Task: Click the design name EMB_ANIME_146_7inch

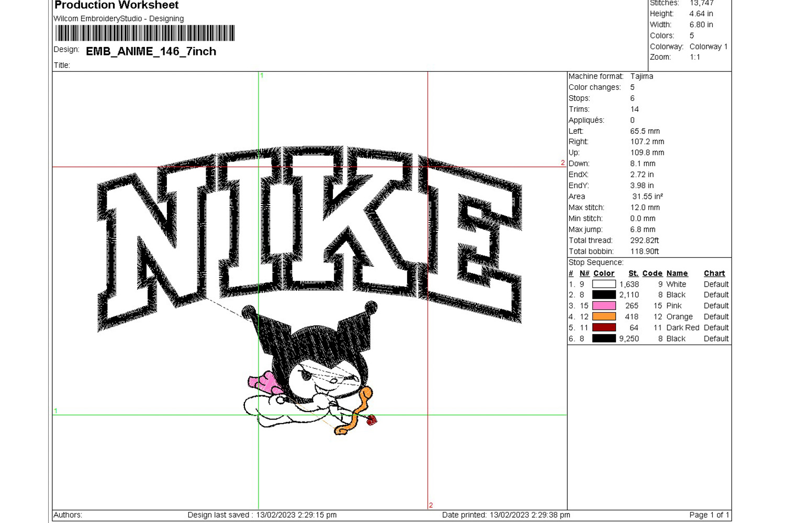Action: point(151,51)
